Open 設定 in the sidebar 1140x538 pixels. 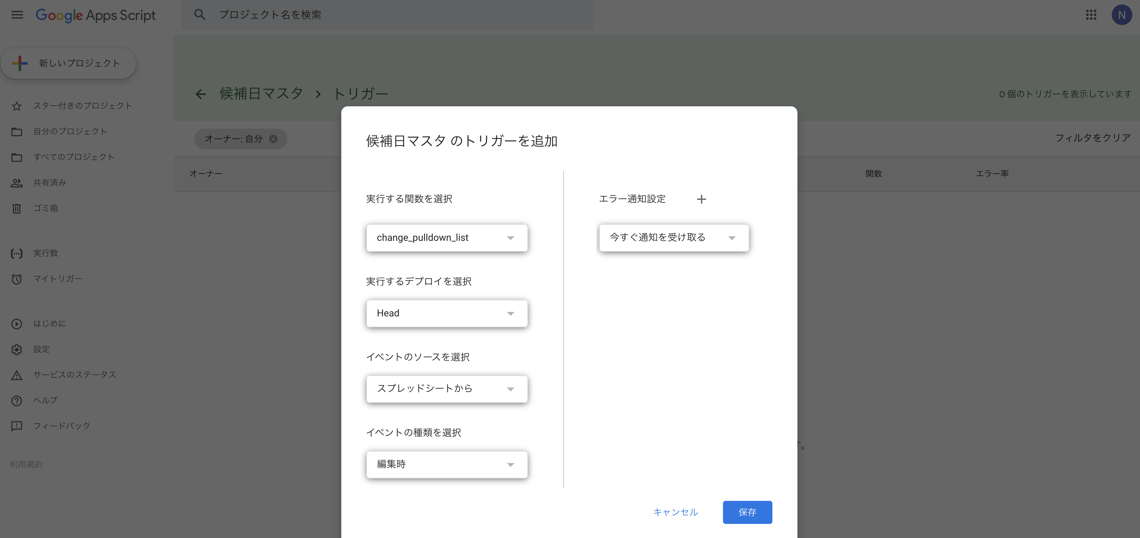click(x=42, y=349)
